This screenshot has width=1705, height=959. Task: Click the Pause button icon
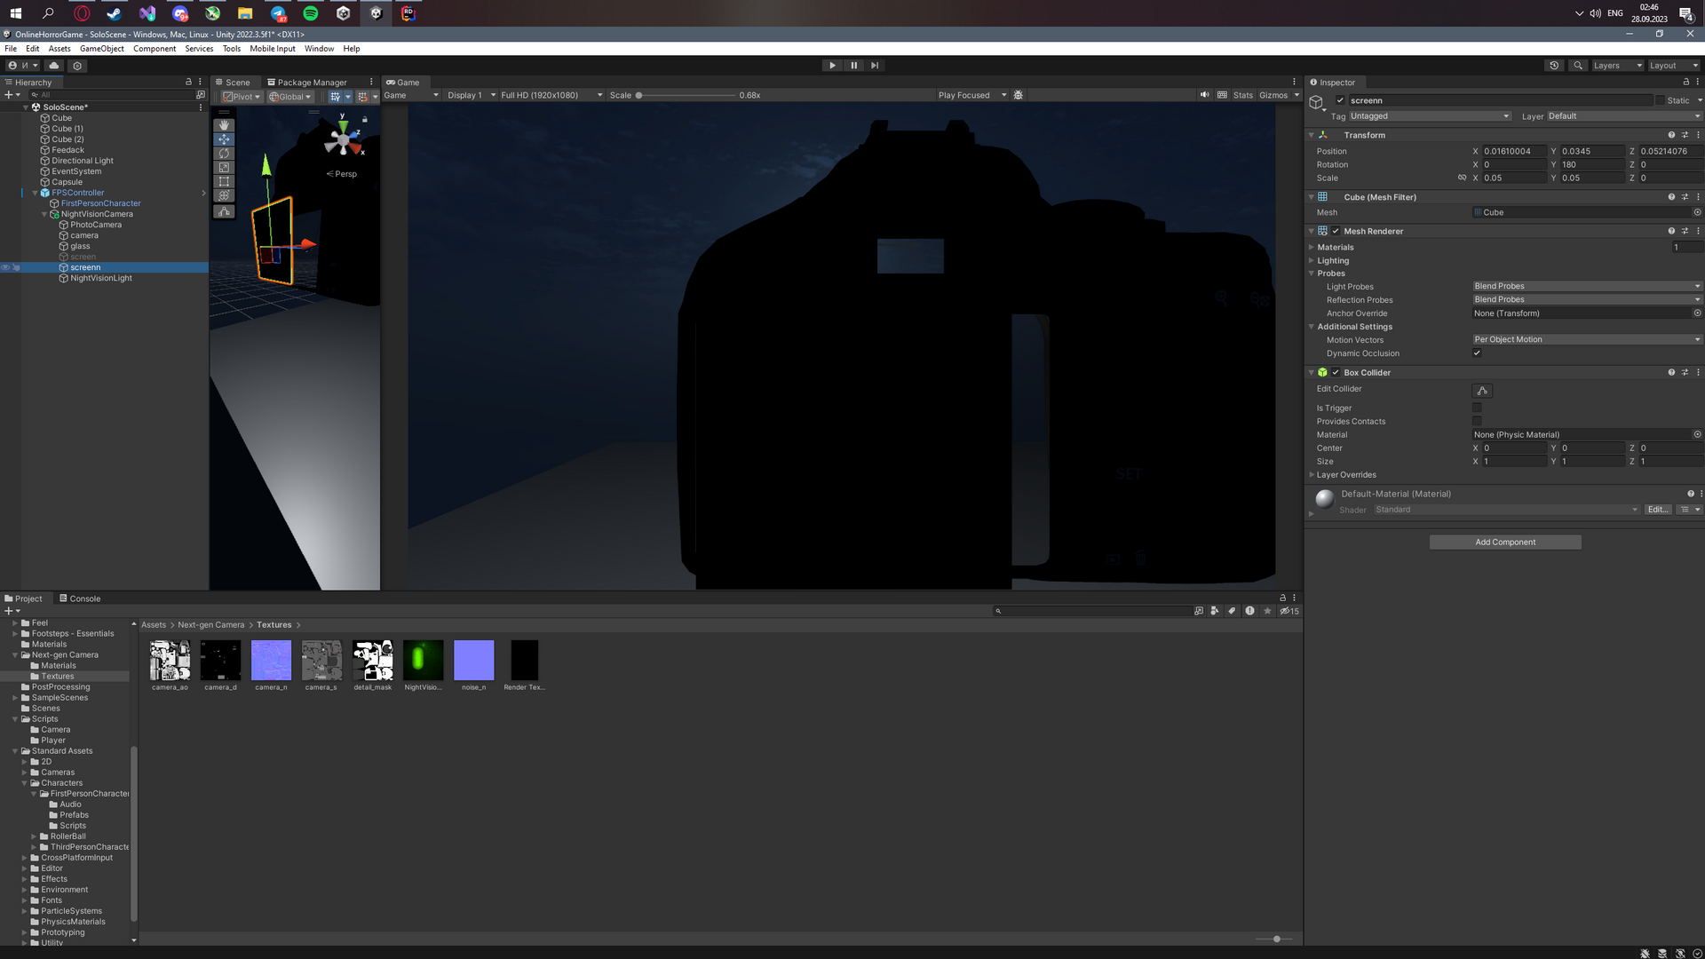[x=853, y=65]
